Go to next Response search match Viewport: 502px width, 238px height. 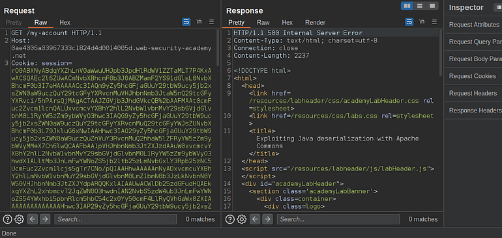click(x=268, y=219)
